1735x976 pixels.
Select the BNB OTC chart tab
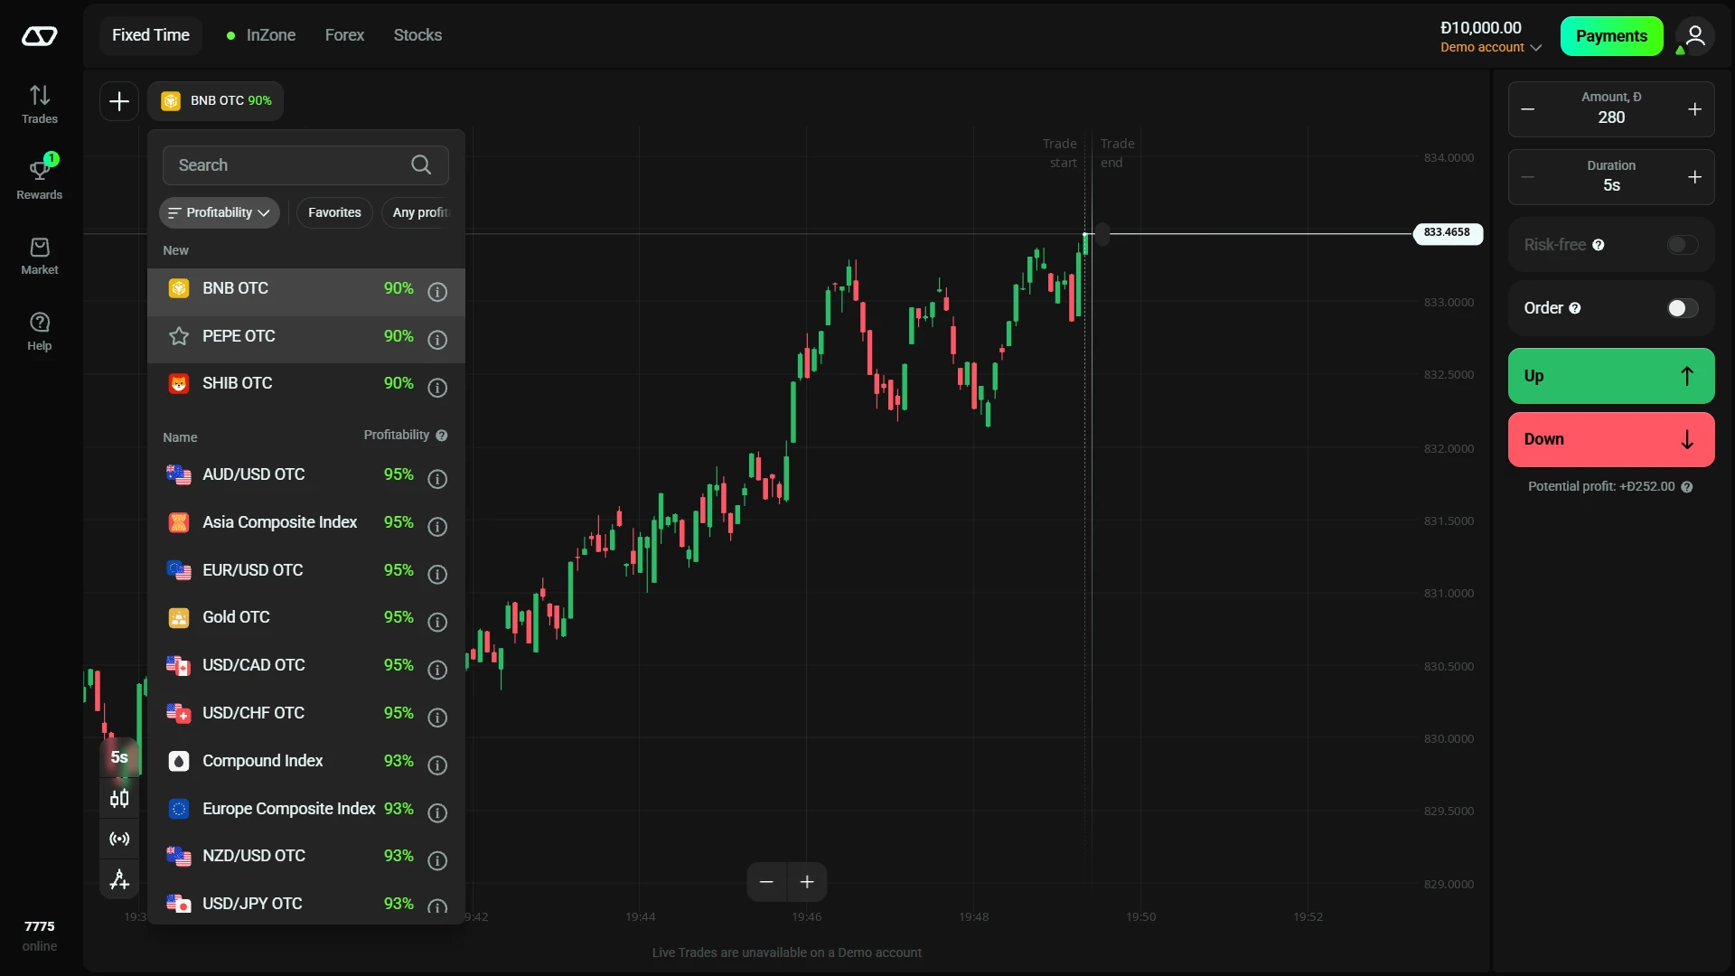pos(216,101)
